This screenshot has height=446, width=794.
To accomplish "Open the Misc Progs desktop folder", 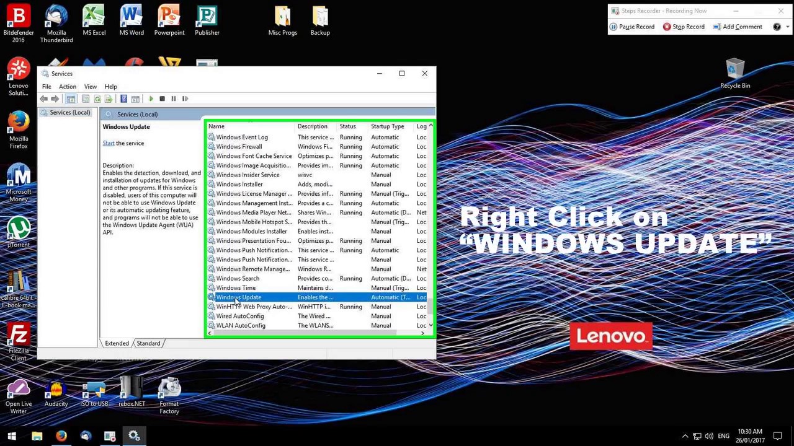I will point(283,20).
